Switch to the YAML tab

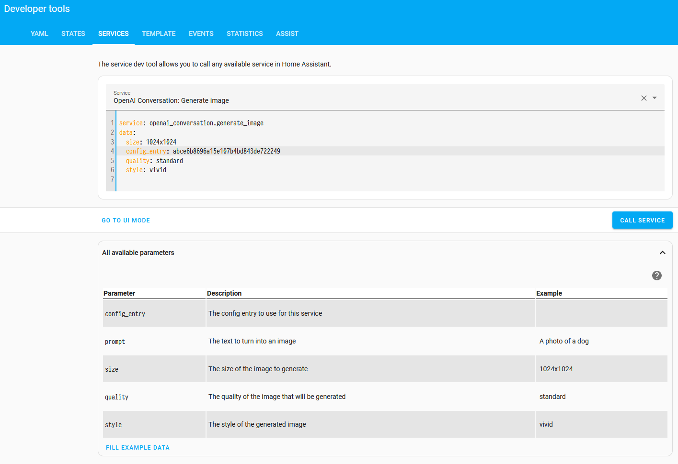[x=39, y=33]
